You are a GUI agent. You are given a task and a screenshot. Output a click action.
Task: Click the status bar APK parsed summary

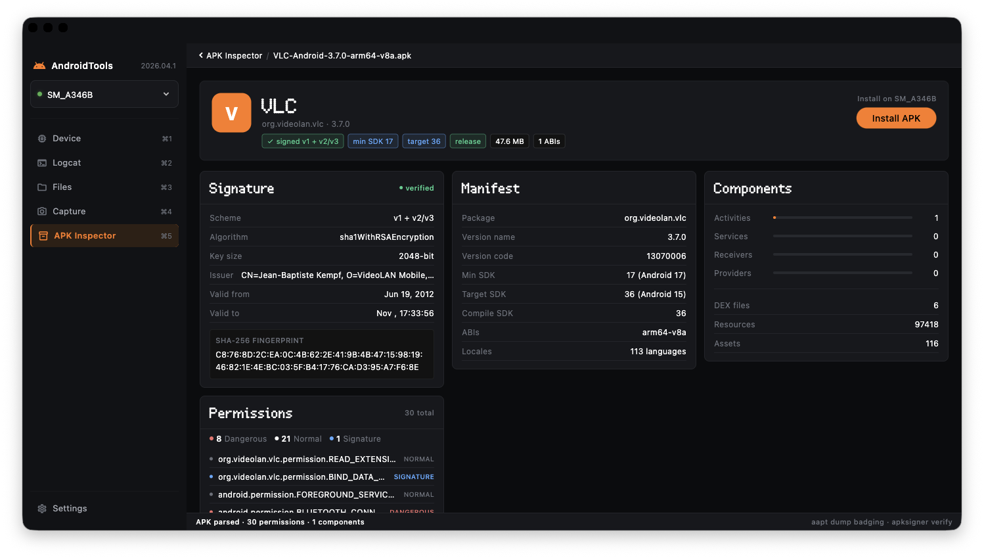[x=280, y=523]
